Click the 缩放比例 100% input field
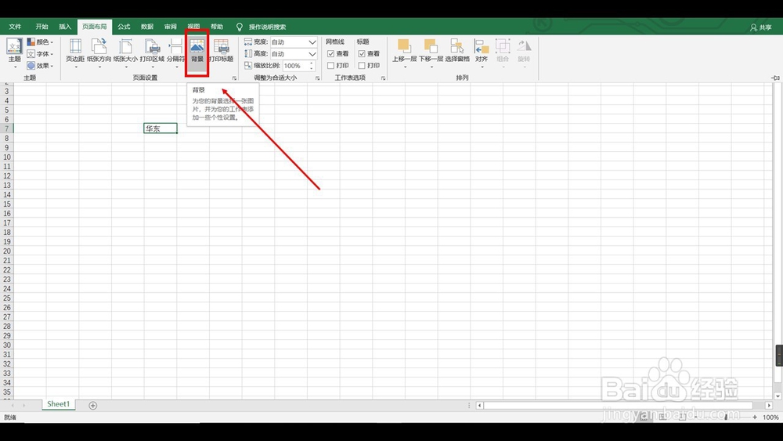 tap(295, 66)
